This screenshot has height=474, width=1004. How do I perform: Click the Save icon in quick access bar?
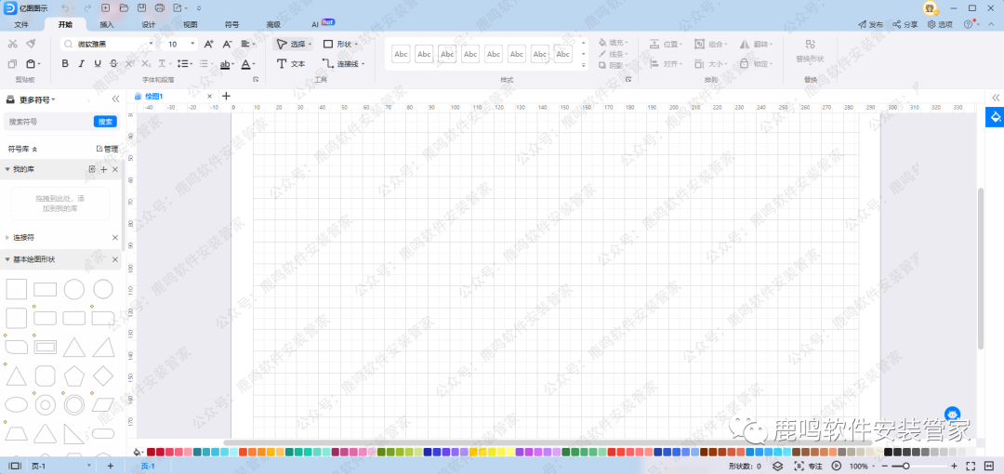(x=140, y=7)
